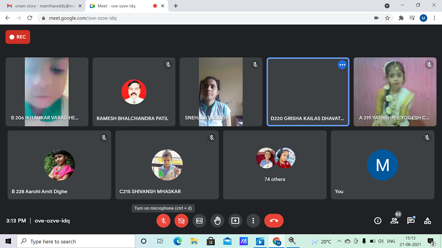The height and width of the screenshot is (248, 442).
Task: Open the Activities panel icon
Action: [427, 221]
